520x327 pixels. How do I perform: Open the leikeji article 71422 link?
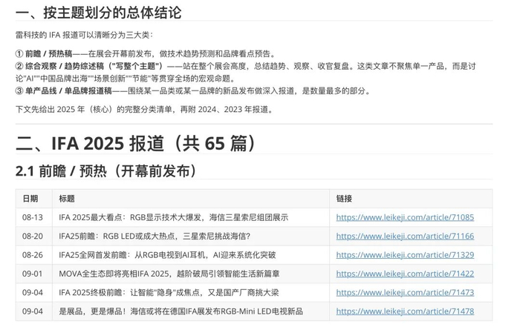pos(405,274)
